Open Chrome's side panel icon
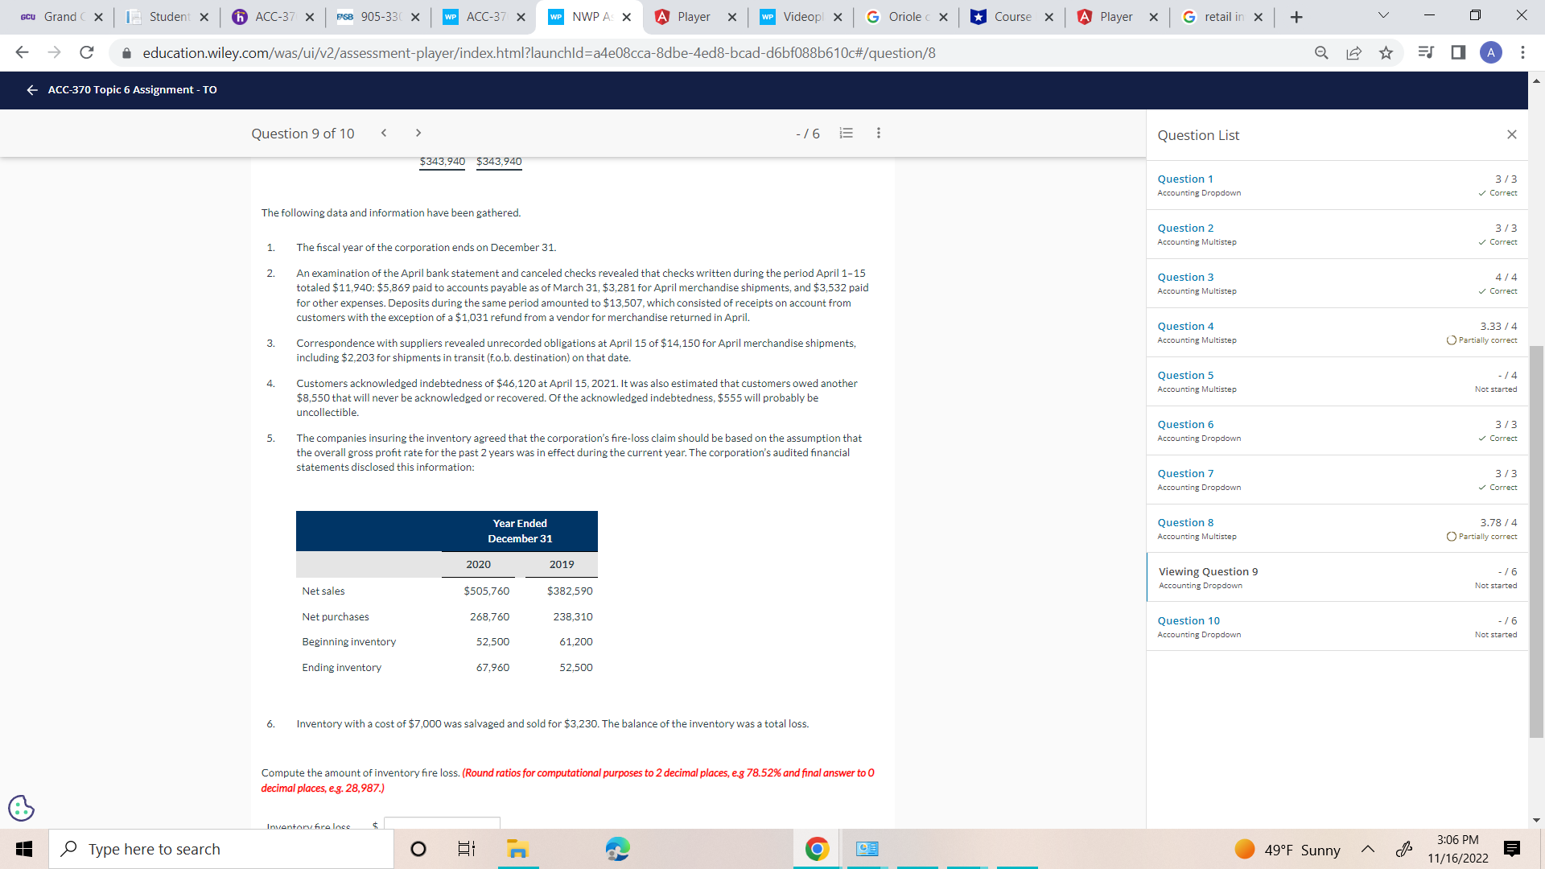This screenshot has width=1545, height=869. pos(1456,52)
